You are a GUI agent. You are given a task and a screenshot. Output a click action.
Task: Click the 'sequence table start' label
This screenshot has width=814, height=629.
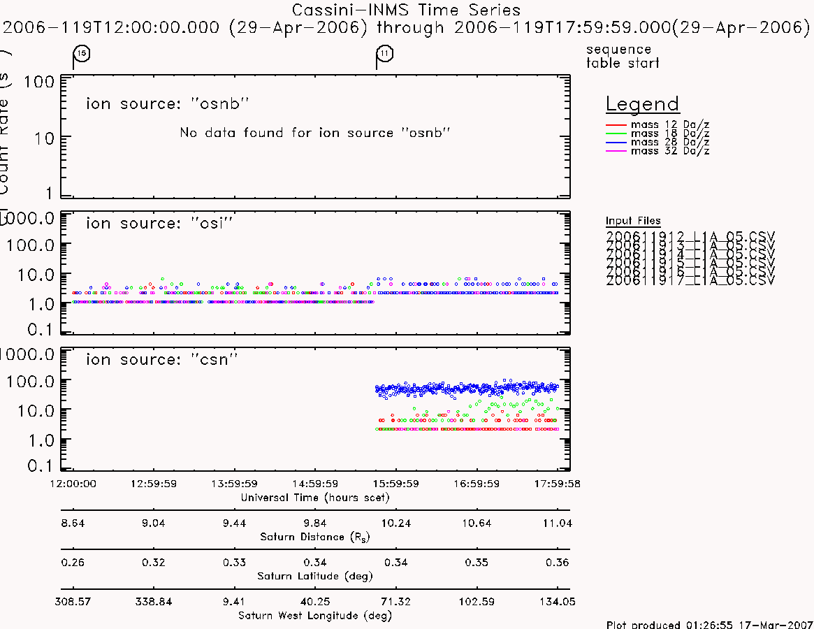click(623, 56)
